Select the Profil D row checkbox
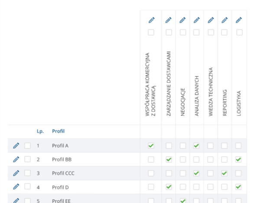Screen dimensions: 258x203 click(x=27, y=187)
